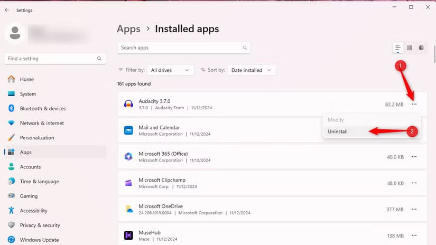Open more options for Microsoft Clipchamp
436x245 pixels.
414,183
